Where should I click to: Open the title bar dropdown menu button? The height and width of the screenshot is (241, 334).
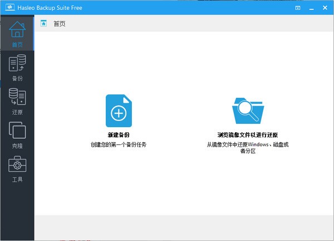pyautogui.click(x=298, y=8)
